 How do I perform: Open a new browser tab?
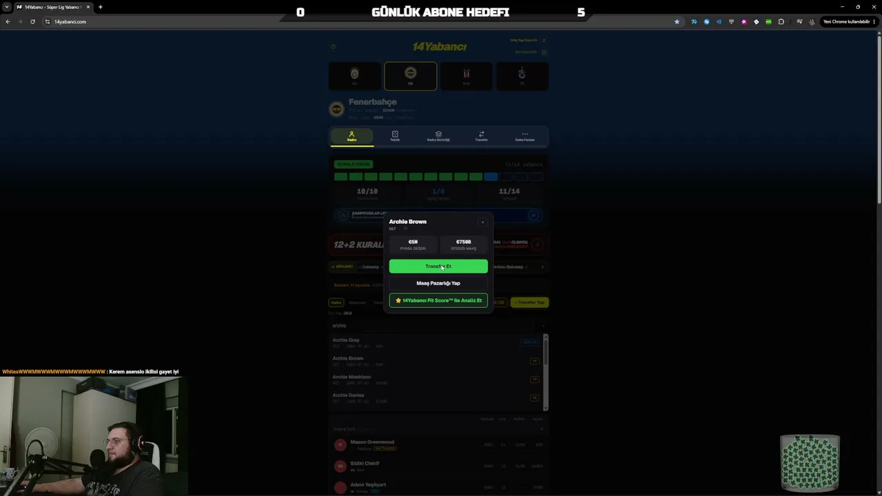click(100, 7)
